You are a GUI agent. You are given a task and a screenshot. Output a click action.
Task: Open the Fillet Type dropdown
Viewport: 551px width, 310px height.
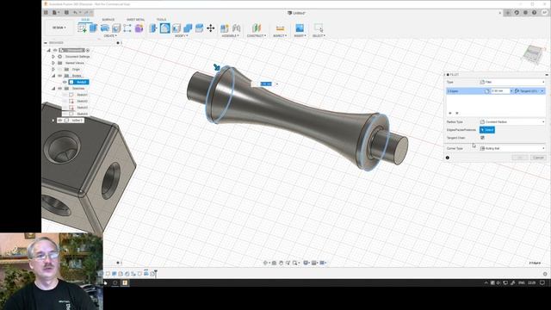point(512,82)
